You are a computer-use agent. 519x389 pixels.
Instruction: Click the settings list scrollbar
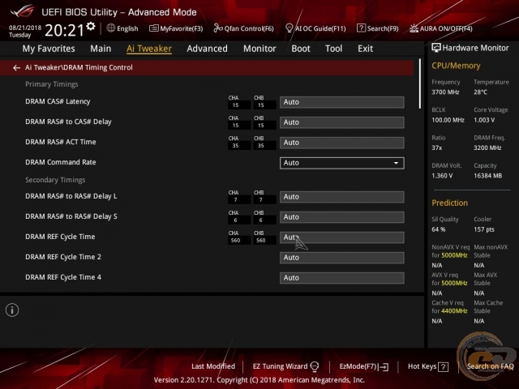(420, 83)
